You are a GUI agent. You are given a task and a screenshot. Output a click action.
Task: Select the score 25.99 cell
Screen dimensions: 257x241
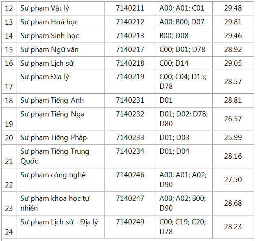(233, 138)
